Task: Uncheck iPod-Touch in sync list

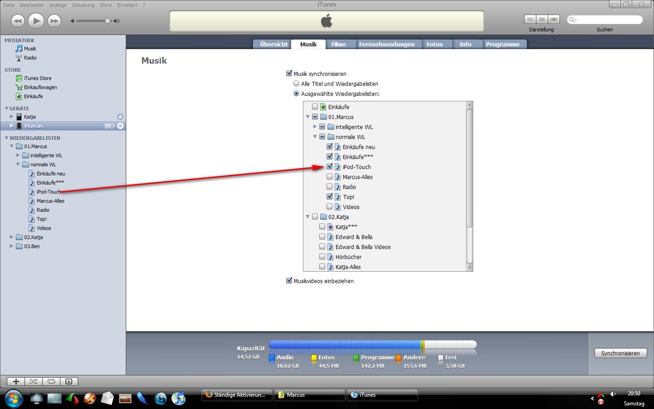Action: 330,167
